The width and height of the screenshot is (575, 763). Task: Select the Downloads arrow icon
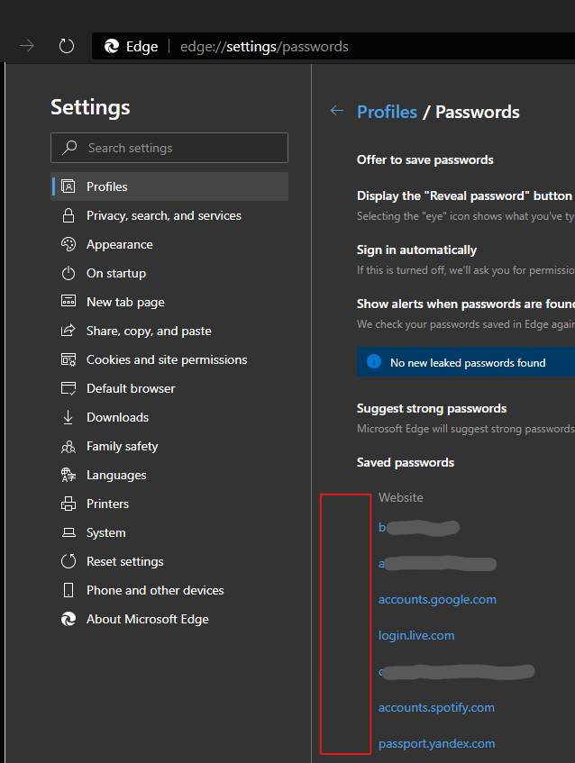click(x=68, y=417)
